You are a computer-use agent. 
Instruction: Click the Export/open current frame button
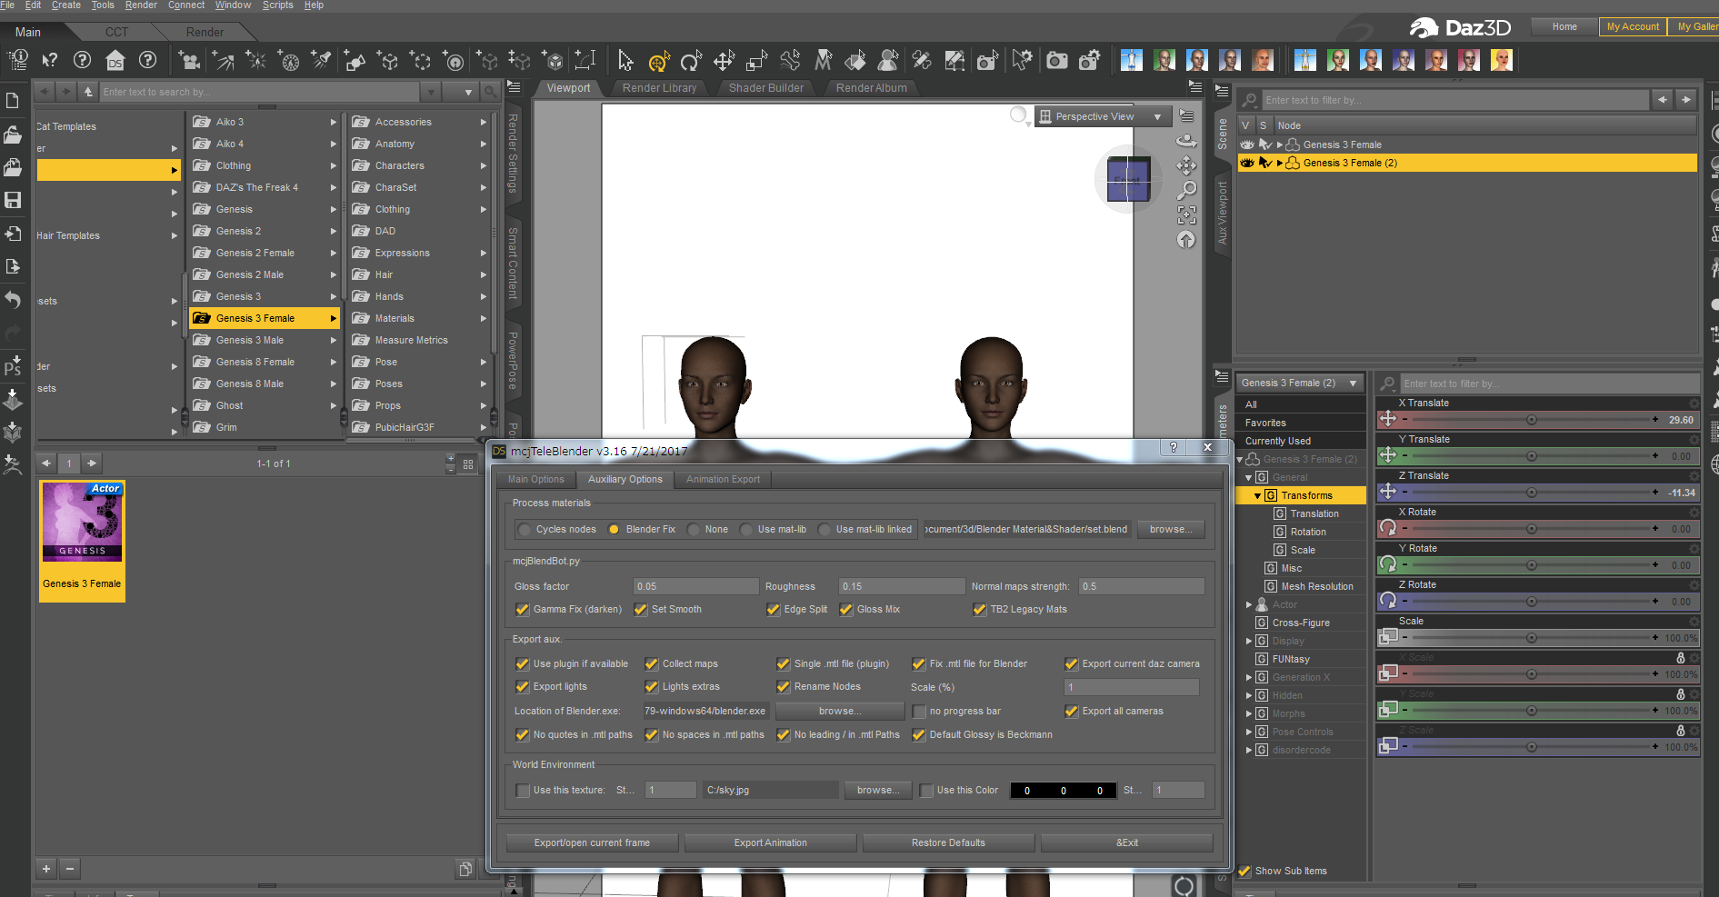592,843
